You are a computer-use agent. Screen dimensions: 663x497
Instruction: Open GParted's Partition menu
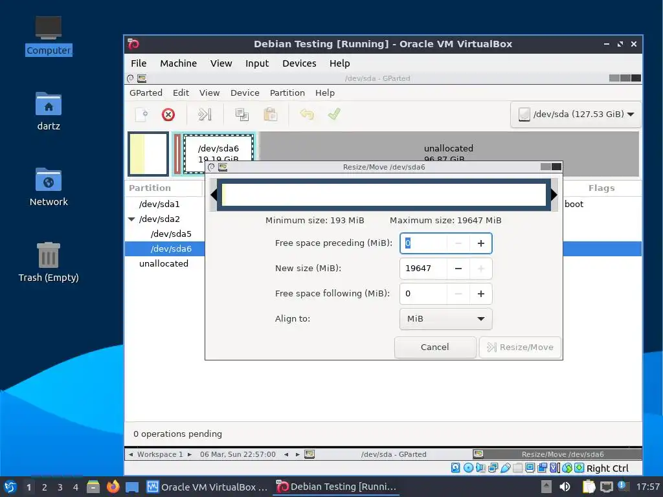(x=287, y=93)
